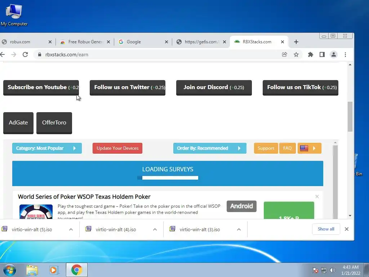Click green reward button for WSOP
This screenshot has height=277, width=369.
(289, 210)
